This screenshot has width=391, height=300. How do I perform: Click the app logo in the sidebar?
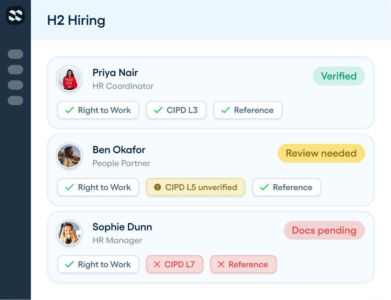pos(15,15)
